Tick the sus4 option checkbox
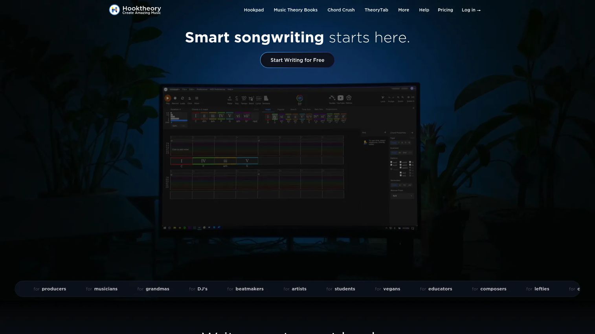The height and width of the screenshot is (334, 595). click(x=391, y=165)
